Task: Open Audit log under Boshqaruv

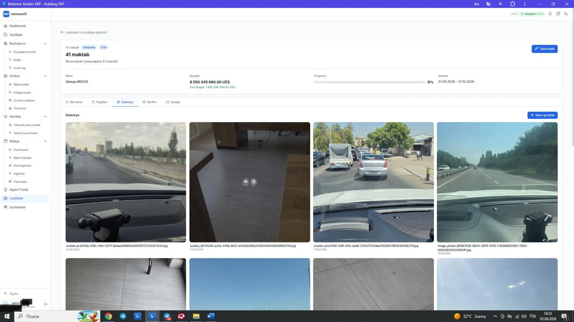Action: coord(19,68)
